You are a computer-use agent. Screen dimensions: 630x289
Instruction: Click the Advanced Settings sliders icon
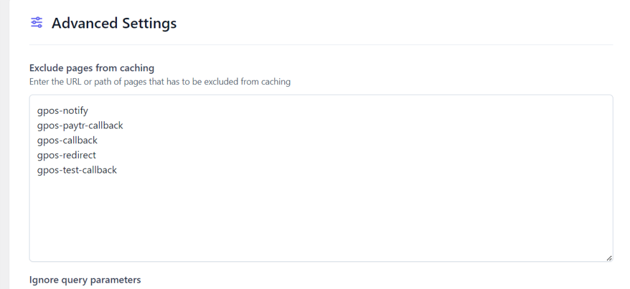point(36,23)
